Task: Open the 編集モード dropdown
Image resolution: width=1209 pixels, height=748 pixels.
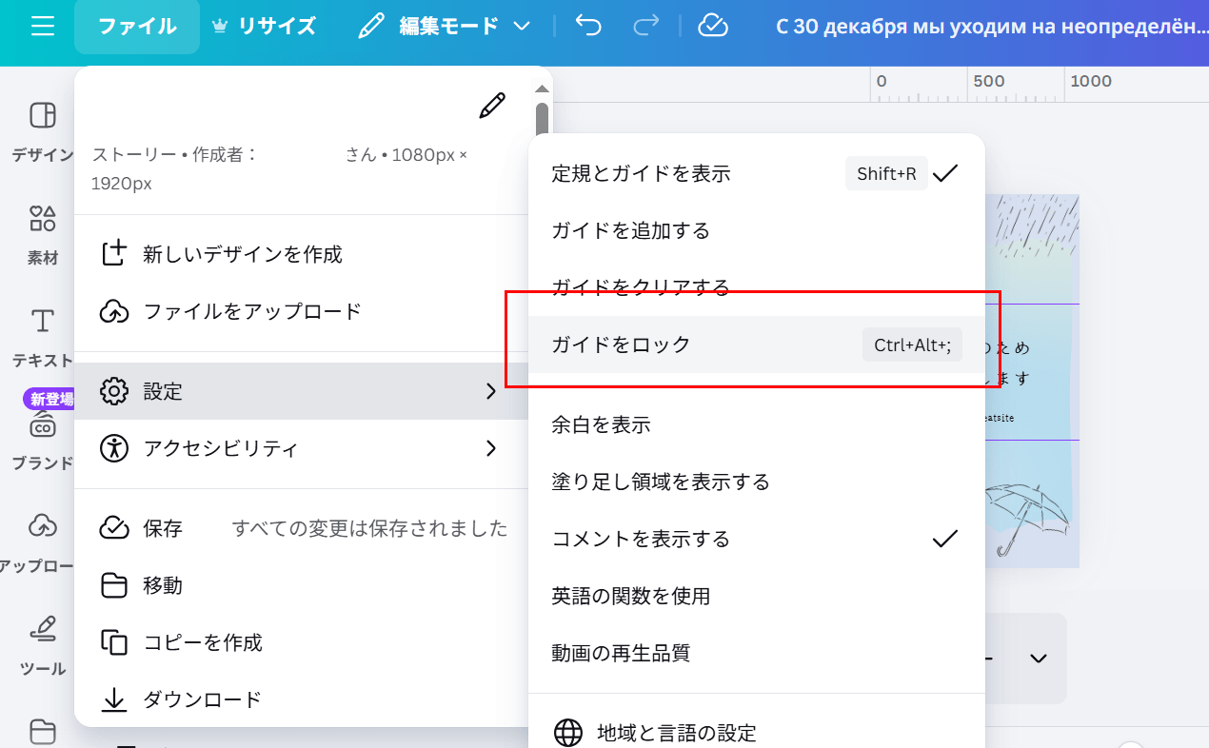Action: (x=444, y=27)
